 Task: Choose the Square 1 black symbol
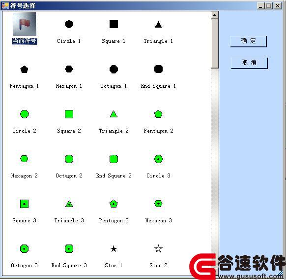[x=114, y=24]
